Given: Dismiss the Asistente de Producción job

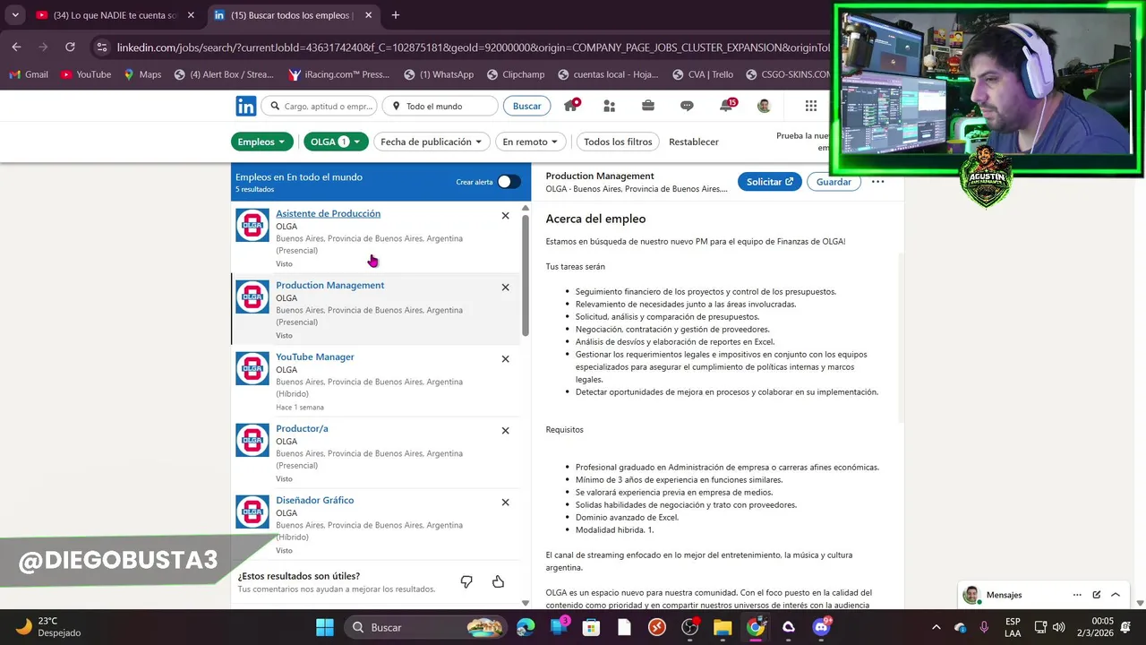Looking at the screenshot, I should click(505, 216).
